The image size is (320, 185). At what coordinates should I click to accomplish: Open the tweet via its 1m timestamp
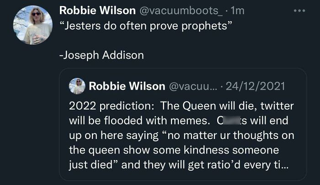[238, 10]
